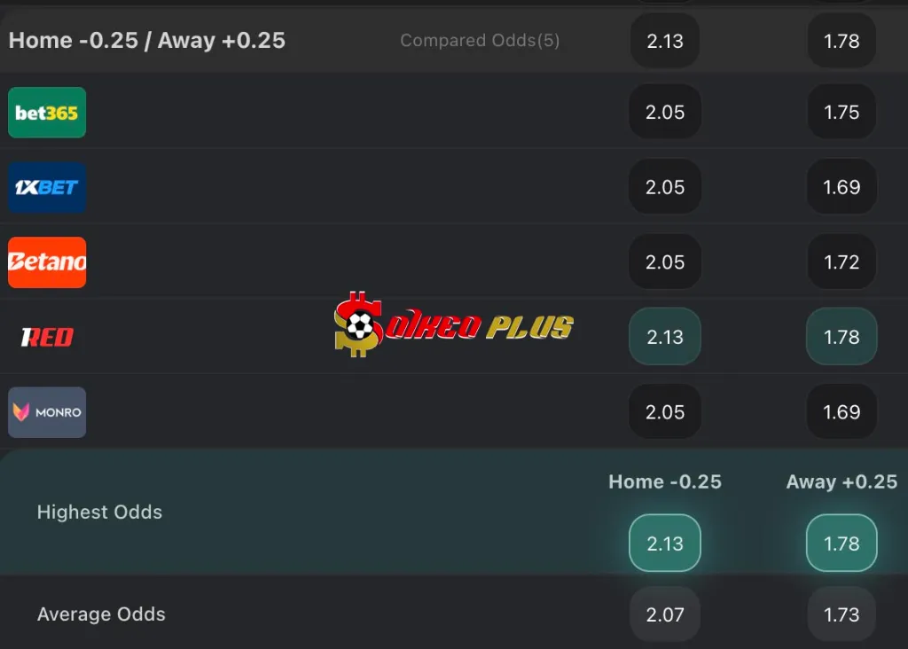This screenshot has height=649, width=908.
Task: Click the RED bookmaker logo
Action: pos(47,337)
